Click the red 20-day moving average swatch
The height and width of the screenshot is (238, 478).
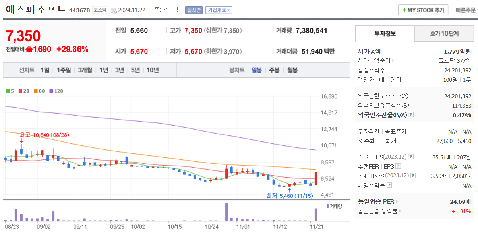(x=20, y=91)
